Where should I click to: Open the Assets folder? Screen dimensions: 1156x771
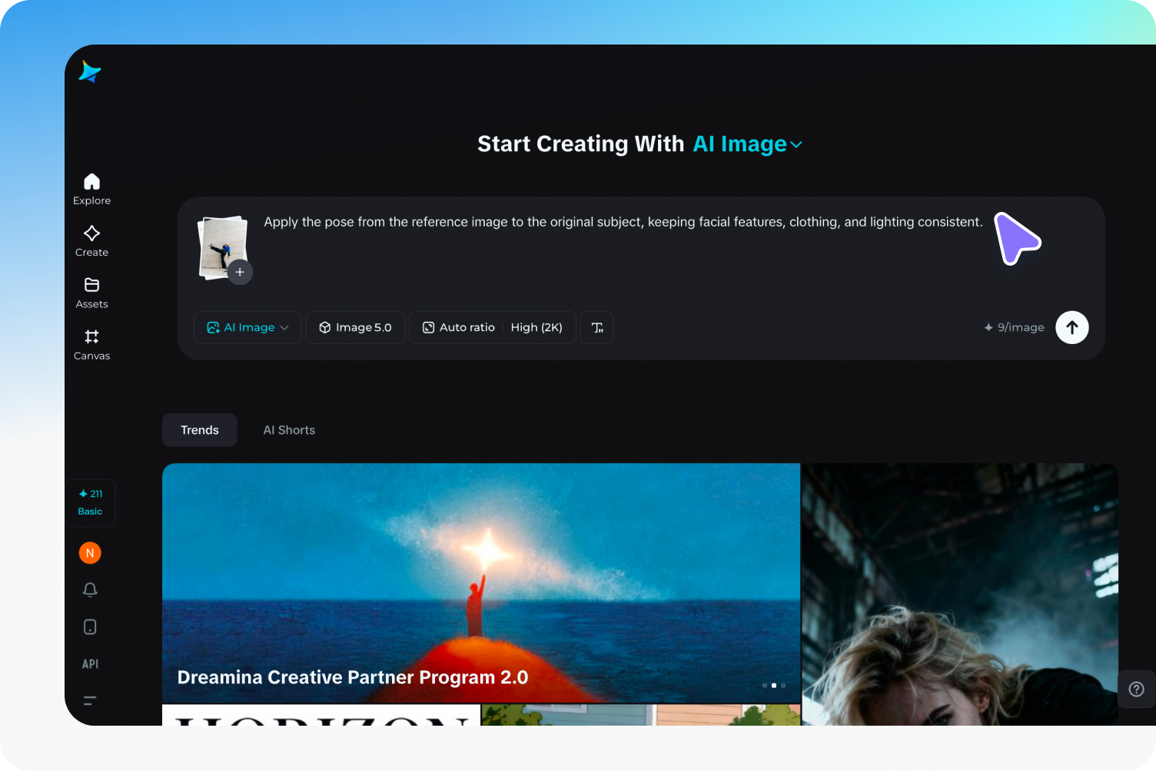coord(91,293)
